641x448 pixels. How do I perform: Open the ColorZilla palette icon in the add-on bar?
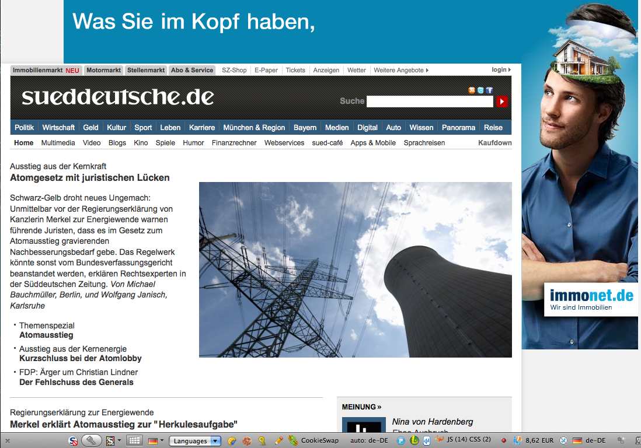(231, 440)
